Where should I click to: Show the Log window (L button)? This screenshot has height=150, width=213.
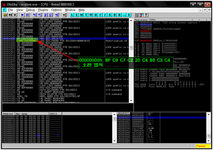pyautogui.click(x=72, y=15)
